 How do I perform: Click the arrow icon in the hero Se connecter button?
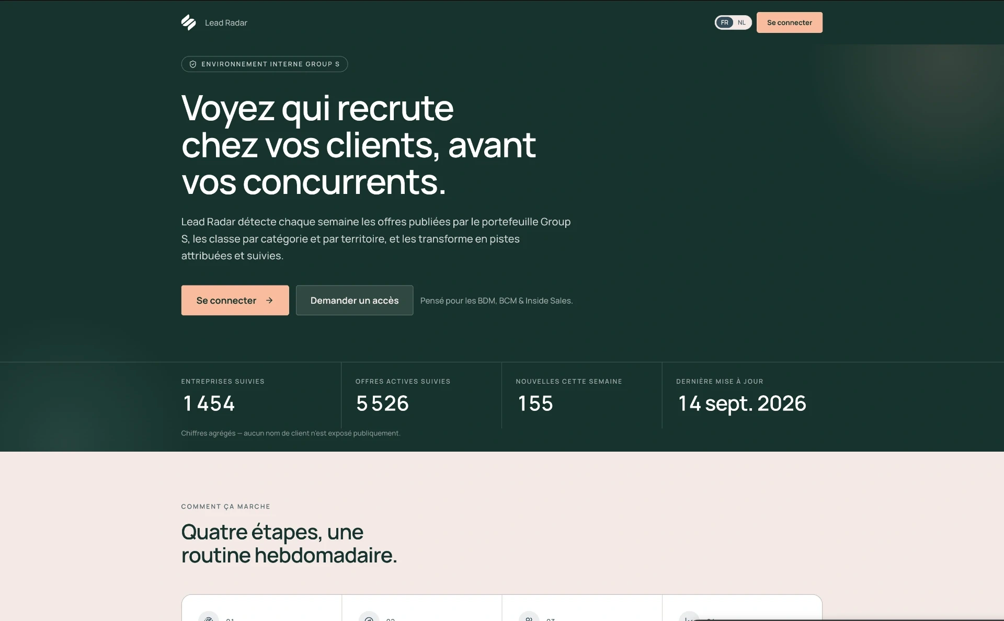point(269,301)
